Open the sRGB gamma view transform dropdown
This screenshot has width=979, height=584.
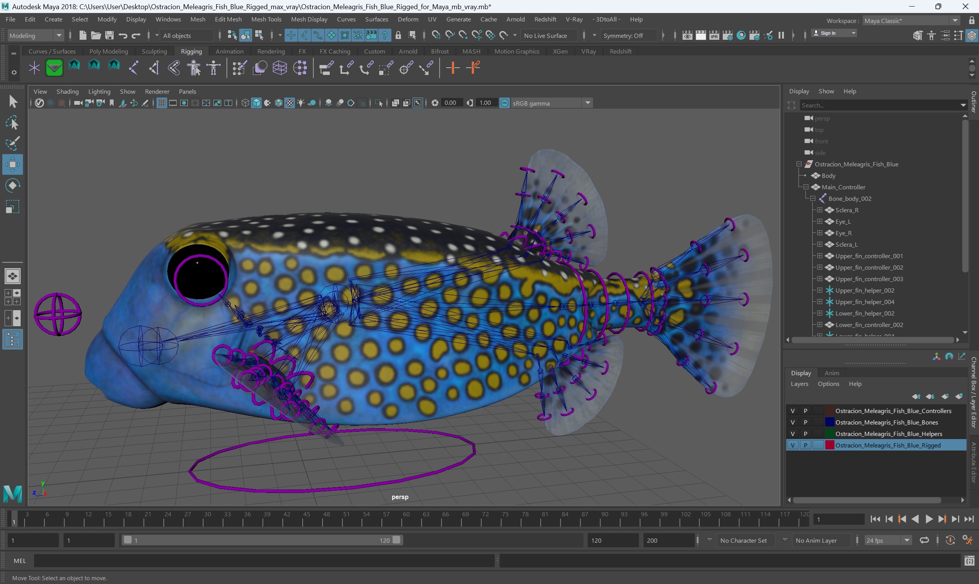[x=551, y=103]
